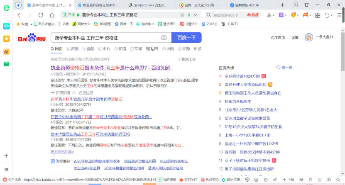Click the user avatar picture
Image resolution: width=345 pixels, height=185 pixels.
click(x=309, y=37)
